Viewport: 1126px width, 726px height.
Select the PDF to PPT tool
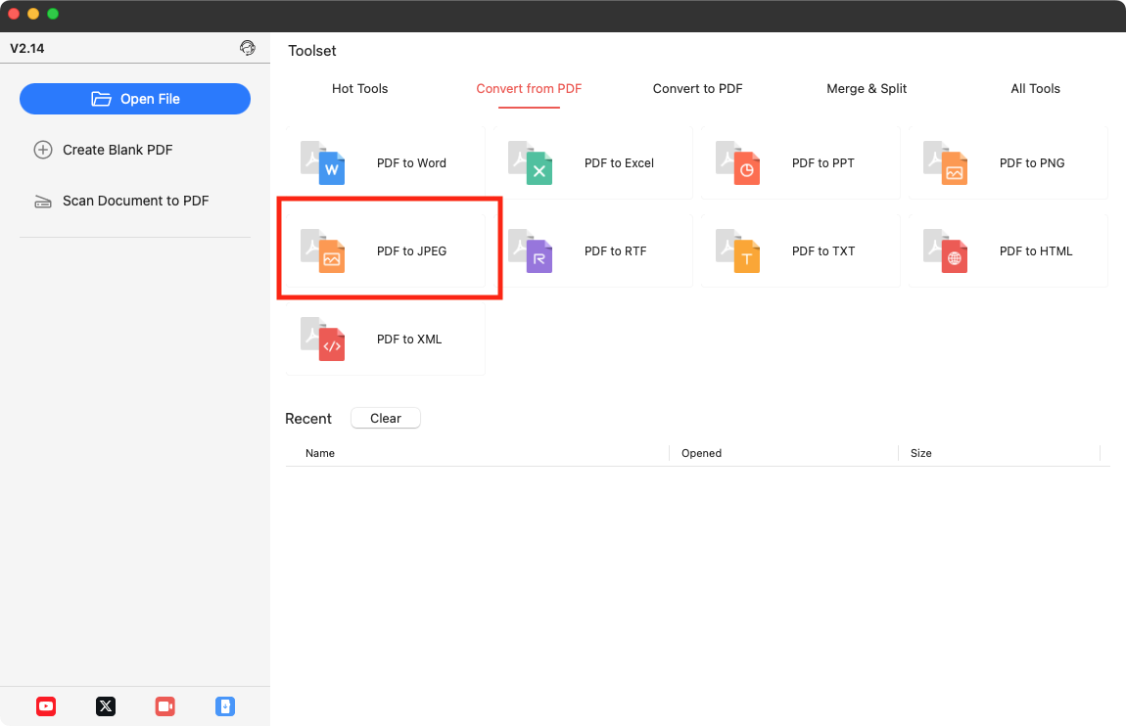[799, 163]
